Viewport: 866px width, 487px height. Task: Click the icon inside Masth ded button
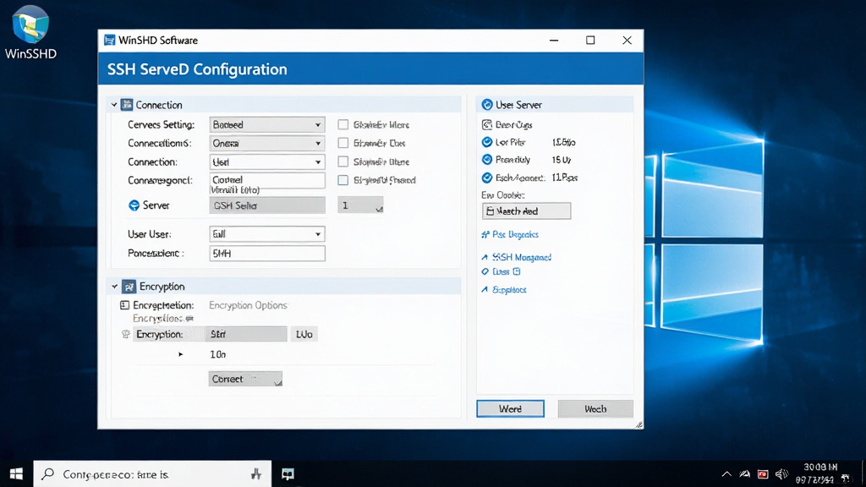[490, 211]
